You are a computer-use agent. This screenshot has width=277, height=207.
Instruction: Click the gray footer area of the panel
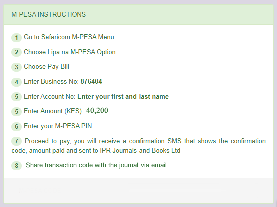pos(138,191)
